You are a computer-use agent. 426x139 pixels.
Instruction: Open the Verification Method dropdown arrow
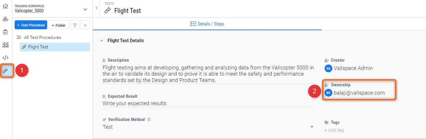click(312, 127)
